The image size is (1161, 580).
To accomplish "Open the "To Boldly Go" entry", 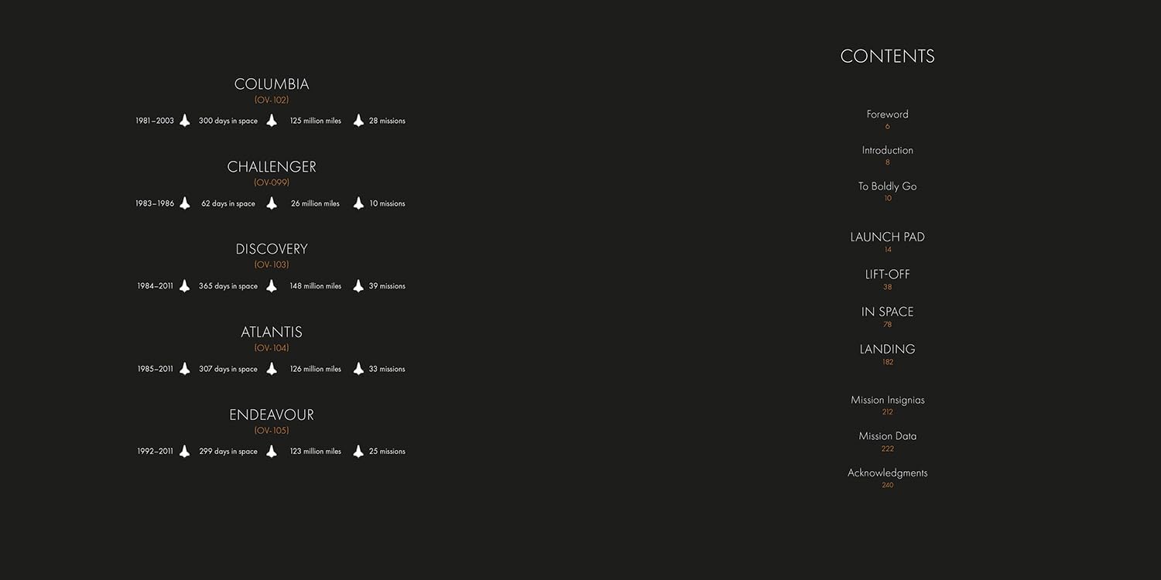I will tap(887, 186).
